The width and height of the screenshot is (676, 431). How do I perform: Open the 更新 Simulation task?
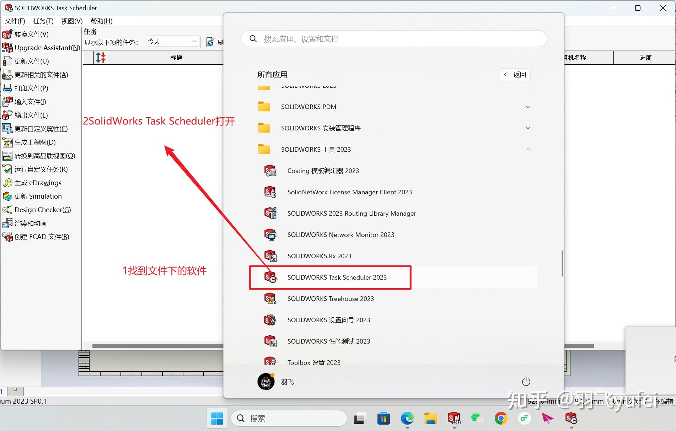37,196
